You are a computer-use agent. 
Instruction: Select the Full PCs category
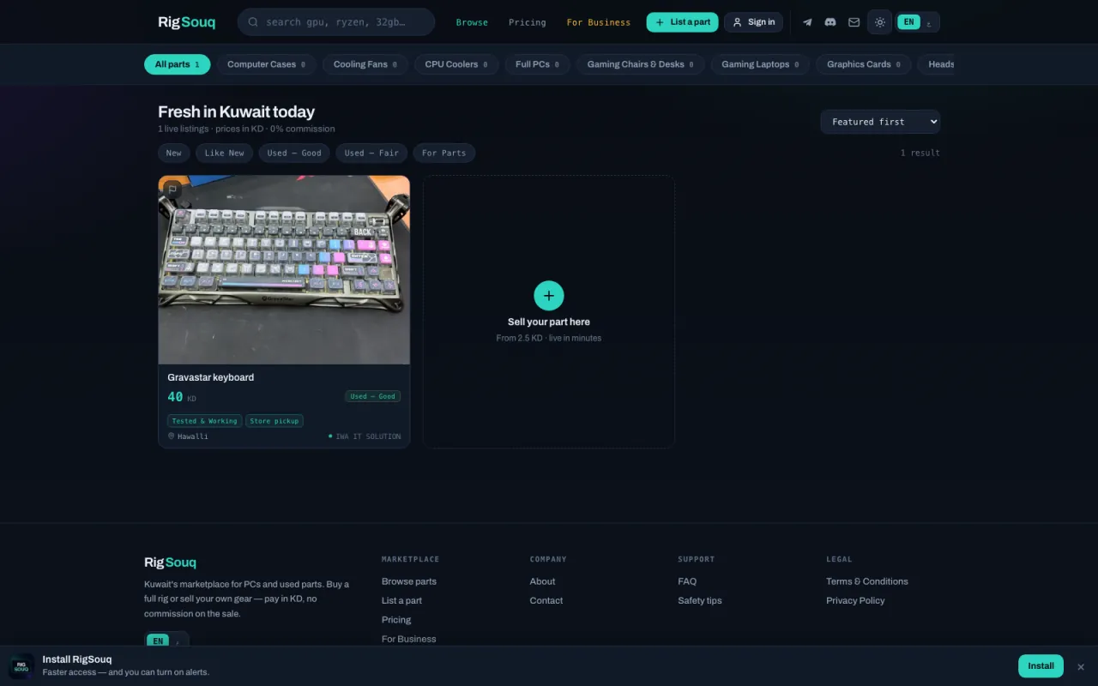(537, 64)
